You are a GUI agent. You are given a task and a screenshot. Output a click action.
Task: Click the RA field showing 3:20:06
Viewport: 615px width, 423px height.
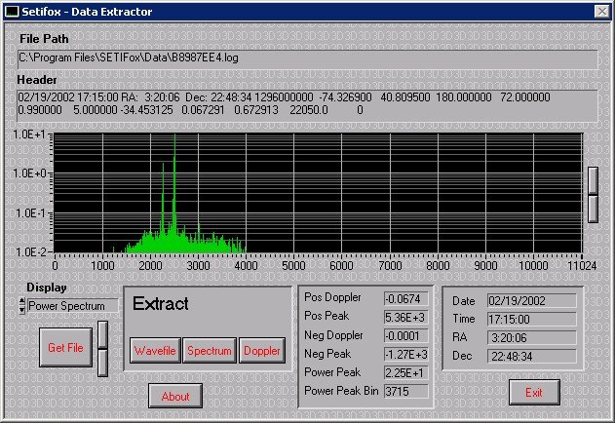point(532,338)
